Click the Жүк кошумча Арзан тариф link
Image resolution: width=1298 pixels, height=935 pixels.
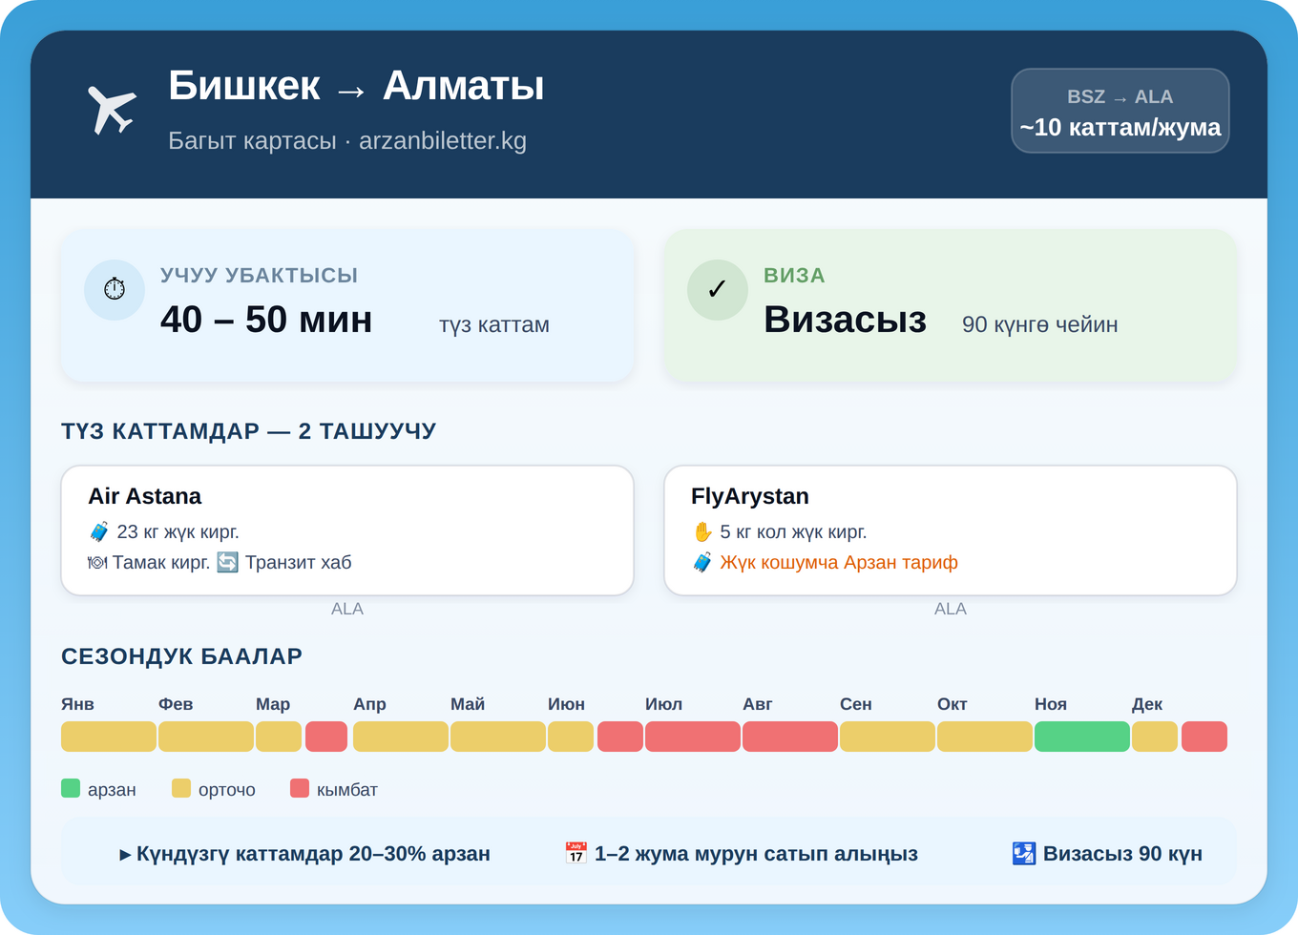pos(838,562)
